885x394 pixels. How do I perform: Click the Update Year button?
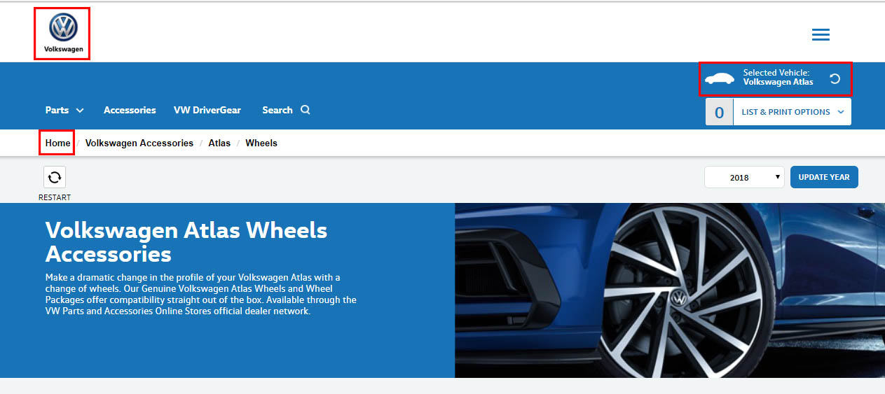pos(824,177)
